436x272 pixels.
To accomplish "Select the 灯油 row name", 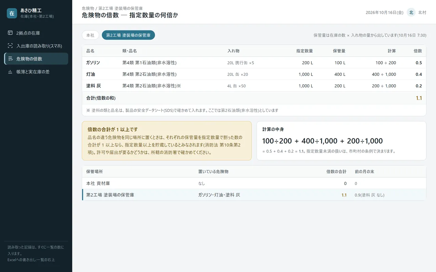I will pyautogui.click(x=91, y=74).
